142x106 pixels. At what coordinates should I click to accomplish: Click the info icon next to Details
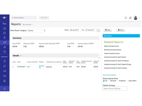[x=21, y=56]
